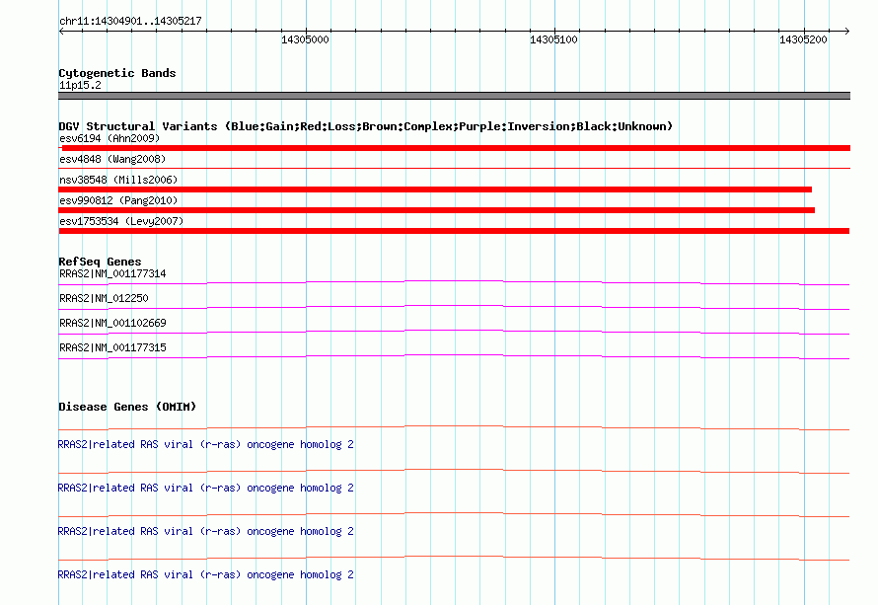Click the esv4848 (Wang2008) label
Viewport: 878px width, 605px height.
(x=112, y=159)
